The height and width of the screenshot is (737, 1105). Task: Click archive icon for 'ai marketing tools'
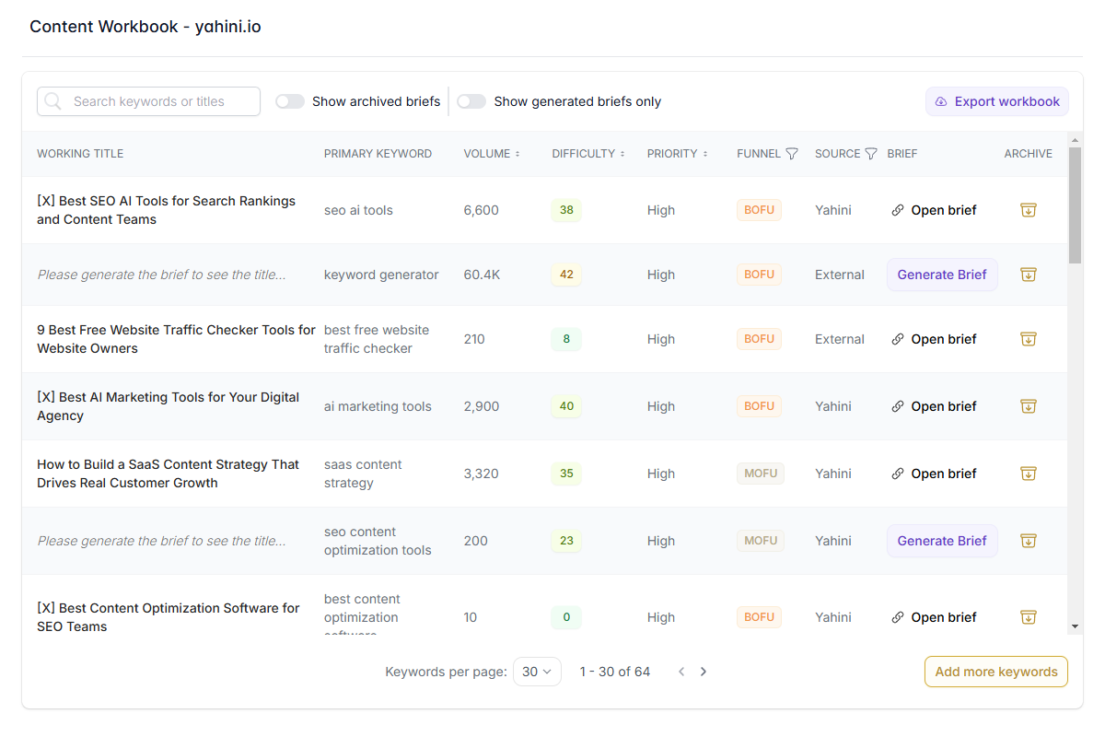[1029, 406]
